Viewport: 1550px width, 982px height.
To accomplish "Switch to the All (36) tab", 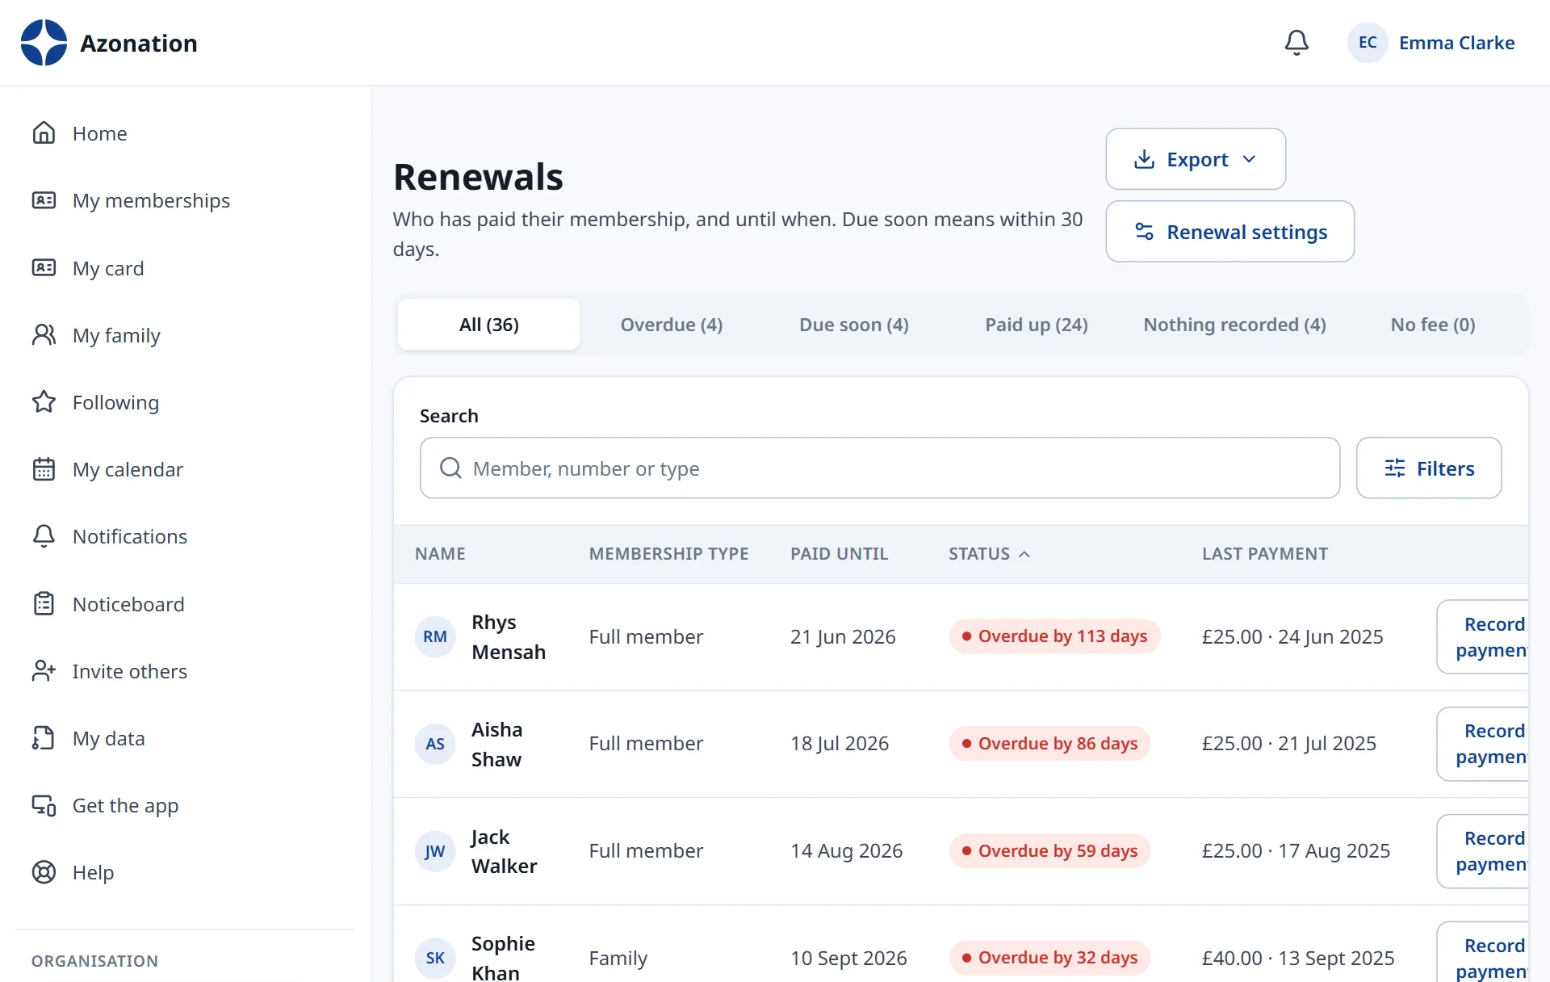I will pyautogui.click(x=489, y=325).
